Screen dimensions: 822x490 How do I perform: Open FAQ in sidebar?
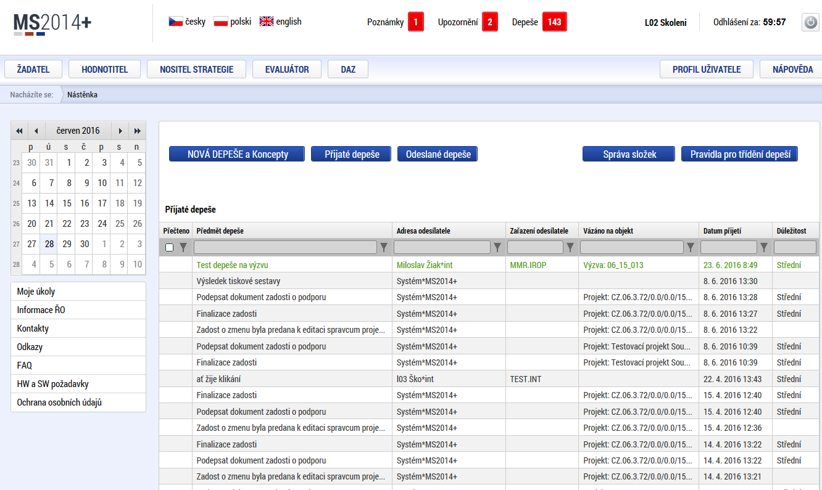click(78, 365)
